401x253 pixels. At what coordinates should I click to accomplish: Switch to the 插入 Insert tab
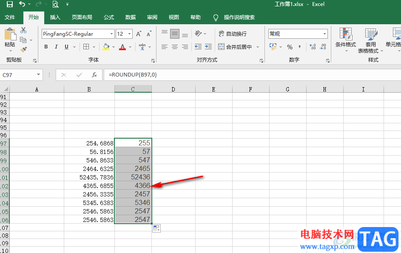tap(55, 17)
